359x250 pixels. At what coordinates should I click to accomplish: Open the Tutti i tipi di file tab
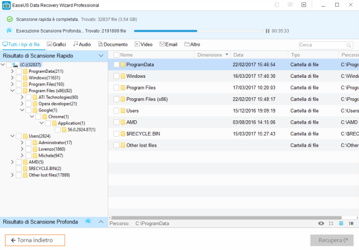22,44
